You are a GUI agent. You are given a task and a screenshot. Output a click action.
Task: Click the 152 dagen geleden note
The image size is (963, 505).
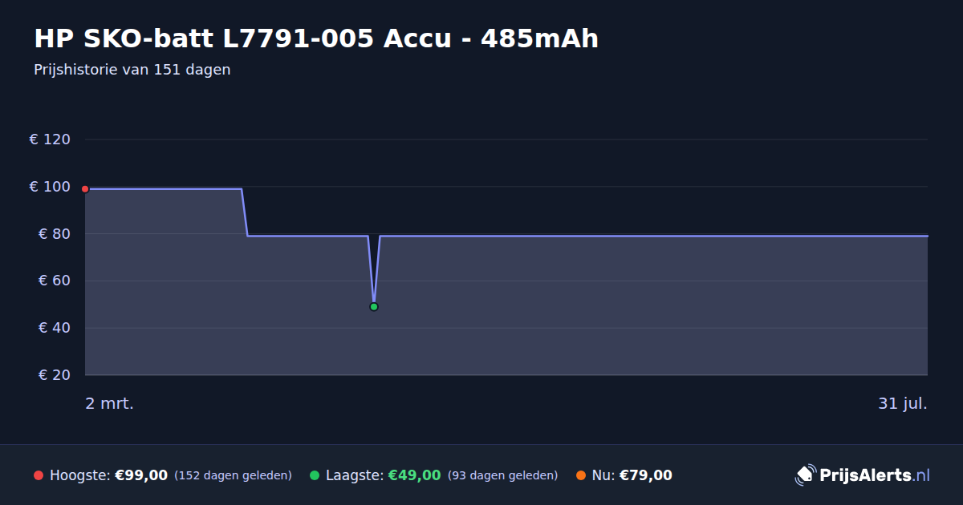click(x=233, y=476)
